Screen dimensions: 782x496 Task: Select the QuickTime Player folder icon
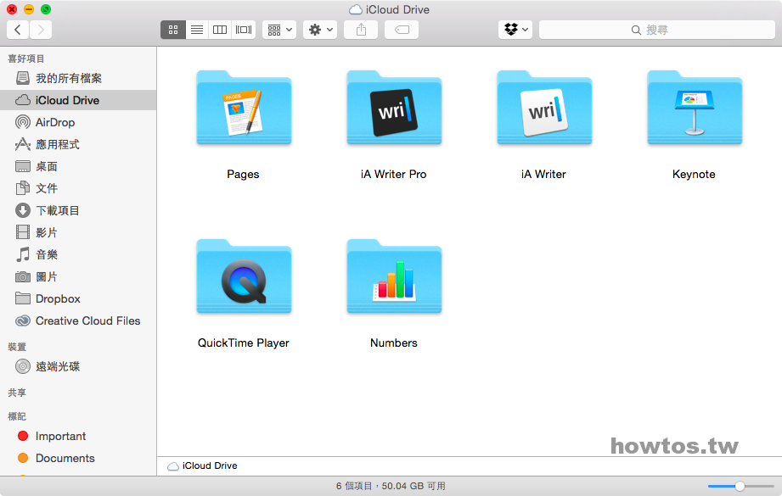[x=244, y=277]
